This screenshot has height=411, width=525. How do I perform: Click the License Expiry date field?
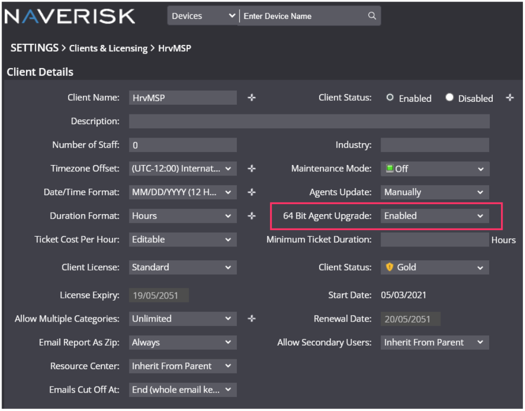point(159,295)
